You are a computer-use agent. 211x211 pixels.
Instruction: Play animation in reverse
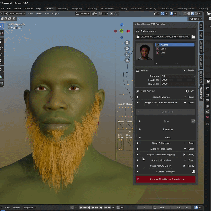(89, 207)
